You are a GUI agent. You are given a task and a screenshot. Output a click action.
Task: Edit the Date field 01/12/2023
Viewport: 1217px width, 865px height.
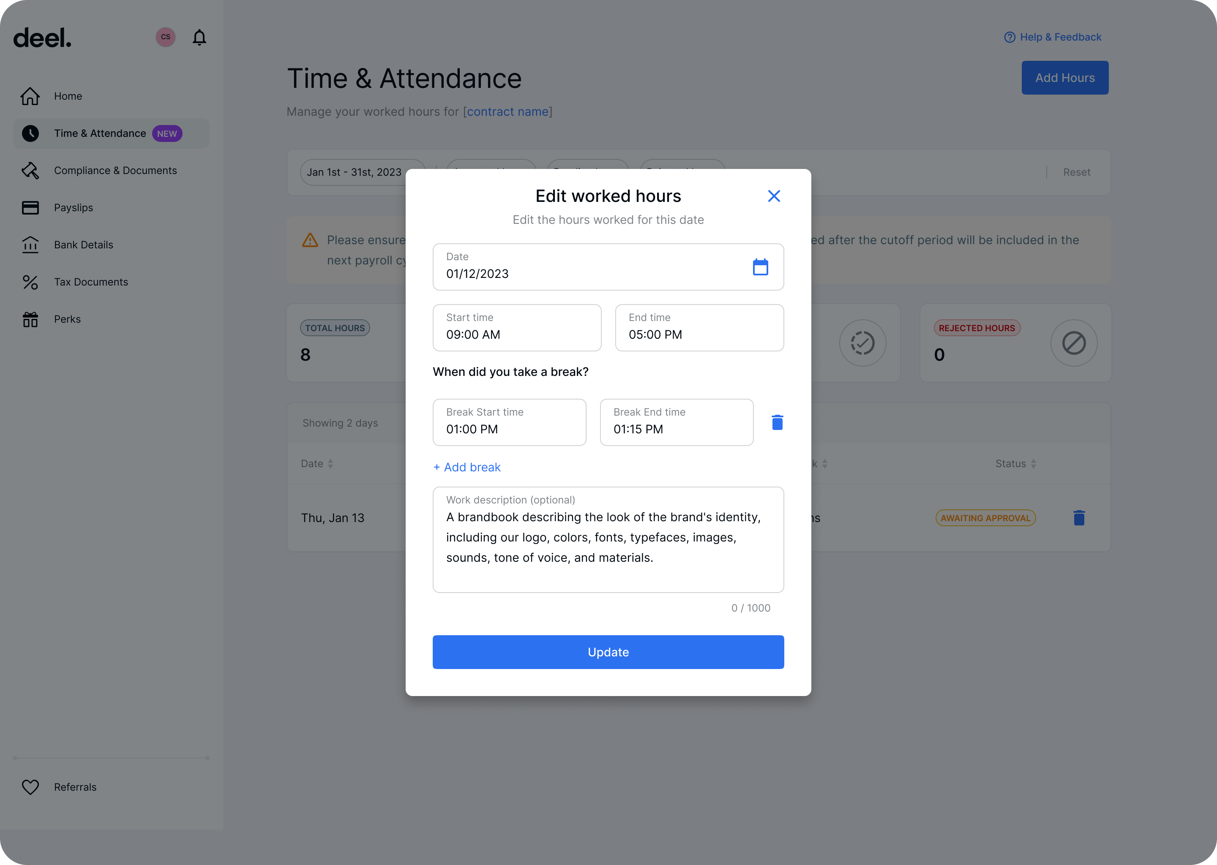tap(608, 267)
